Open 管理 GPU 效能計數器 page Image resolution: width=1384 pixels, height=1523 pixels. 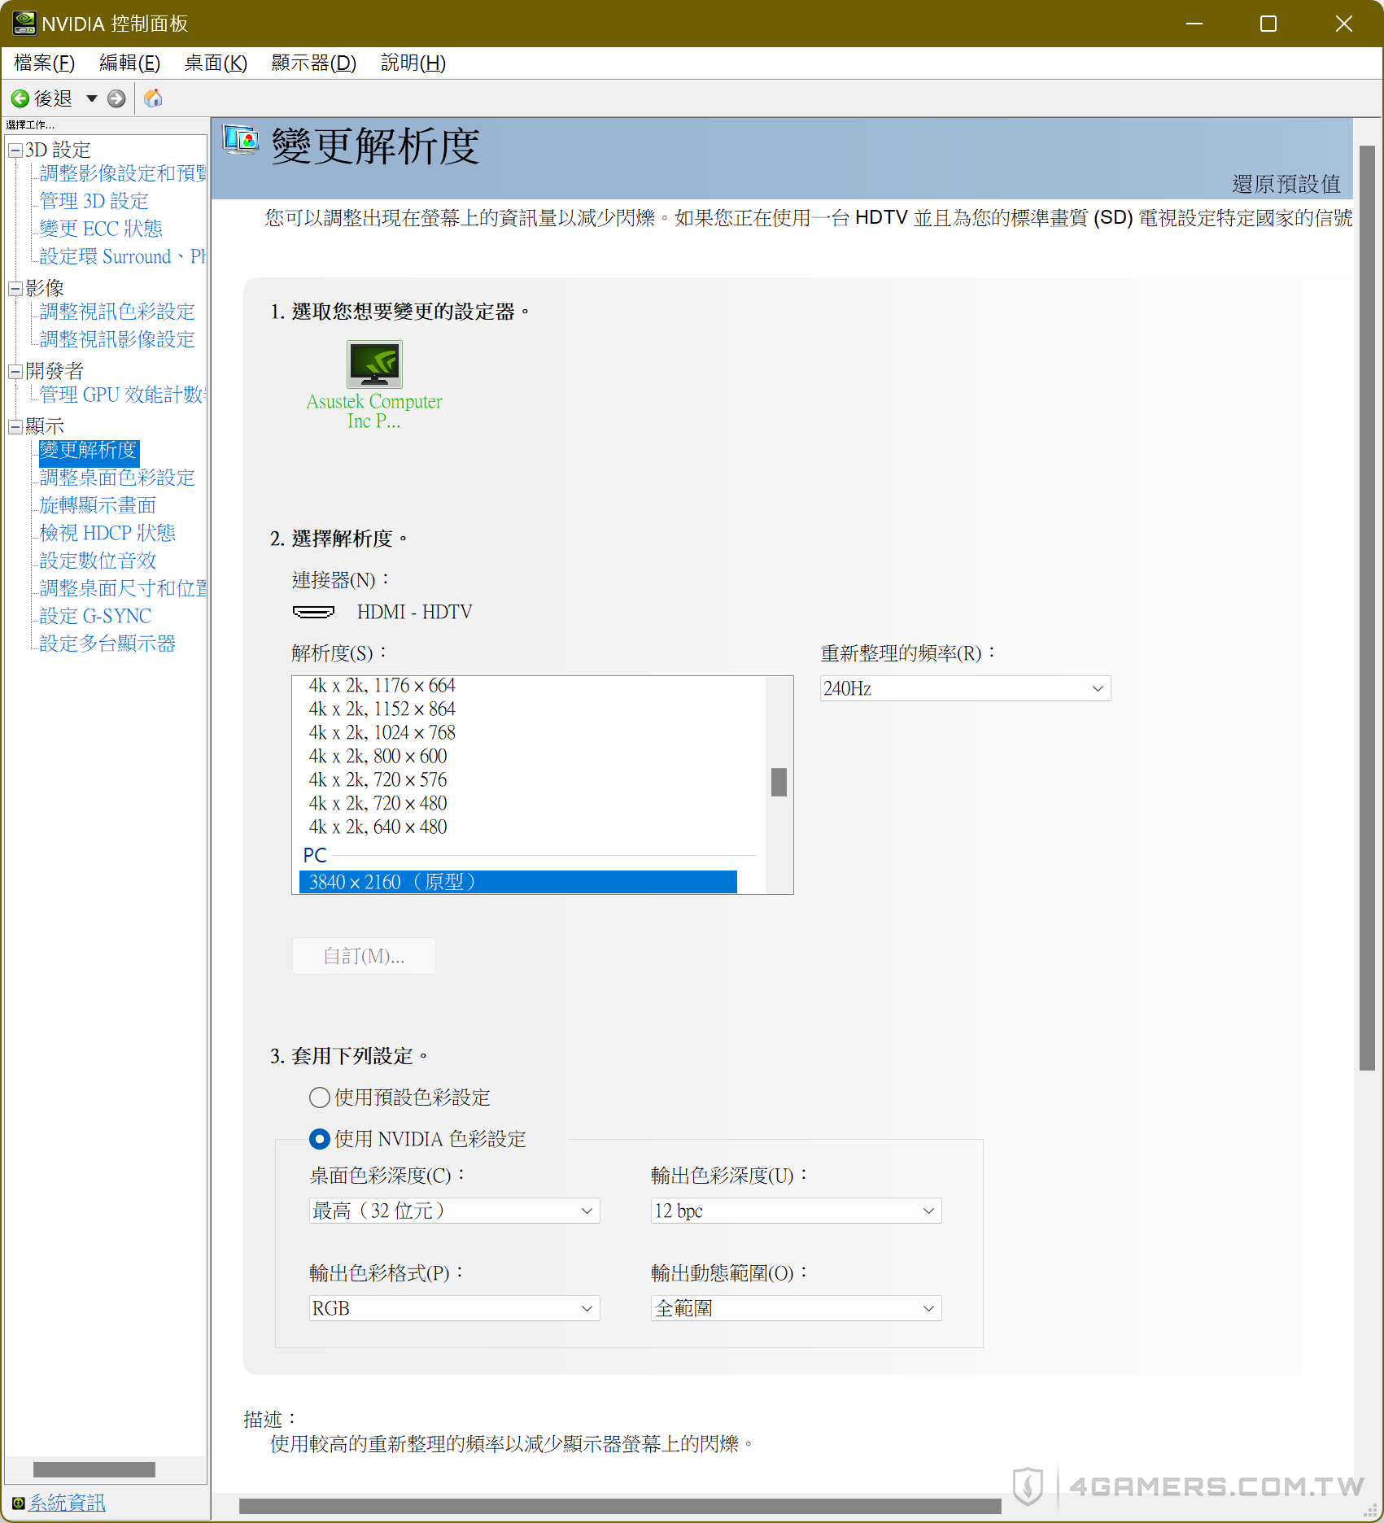coord(123,395)
